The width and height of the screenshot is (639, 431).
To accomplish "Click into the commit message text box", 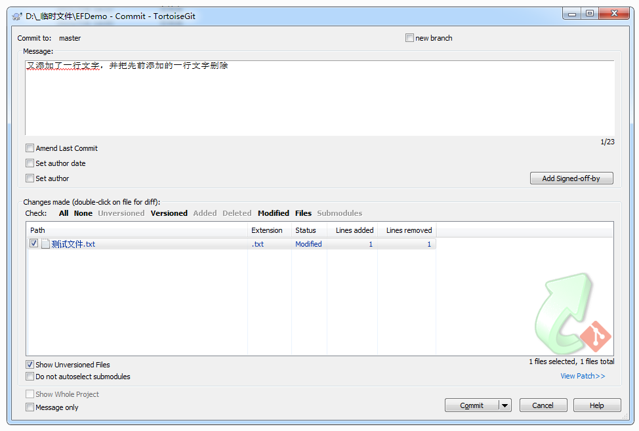I will point(320,98).
